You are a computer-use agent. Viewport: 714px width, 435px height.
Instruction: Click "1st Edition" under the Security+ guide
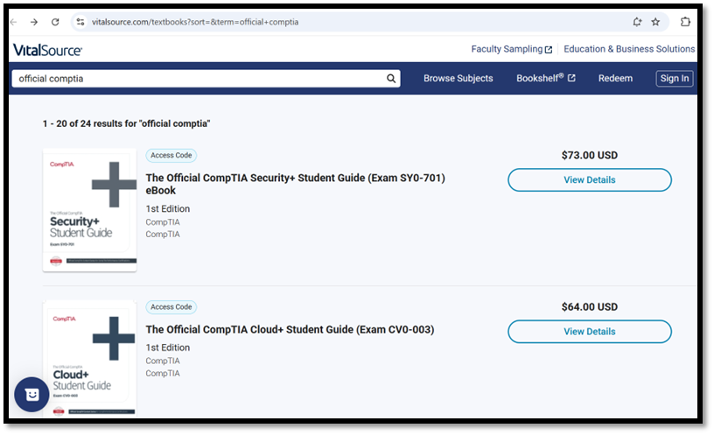click(x=168, y=208)
